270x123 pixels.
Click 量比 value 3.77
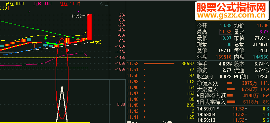[x=264, y=32]
